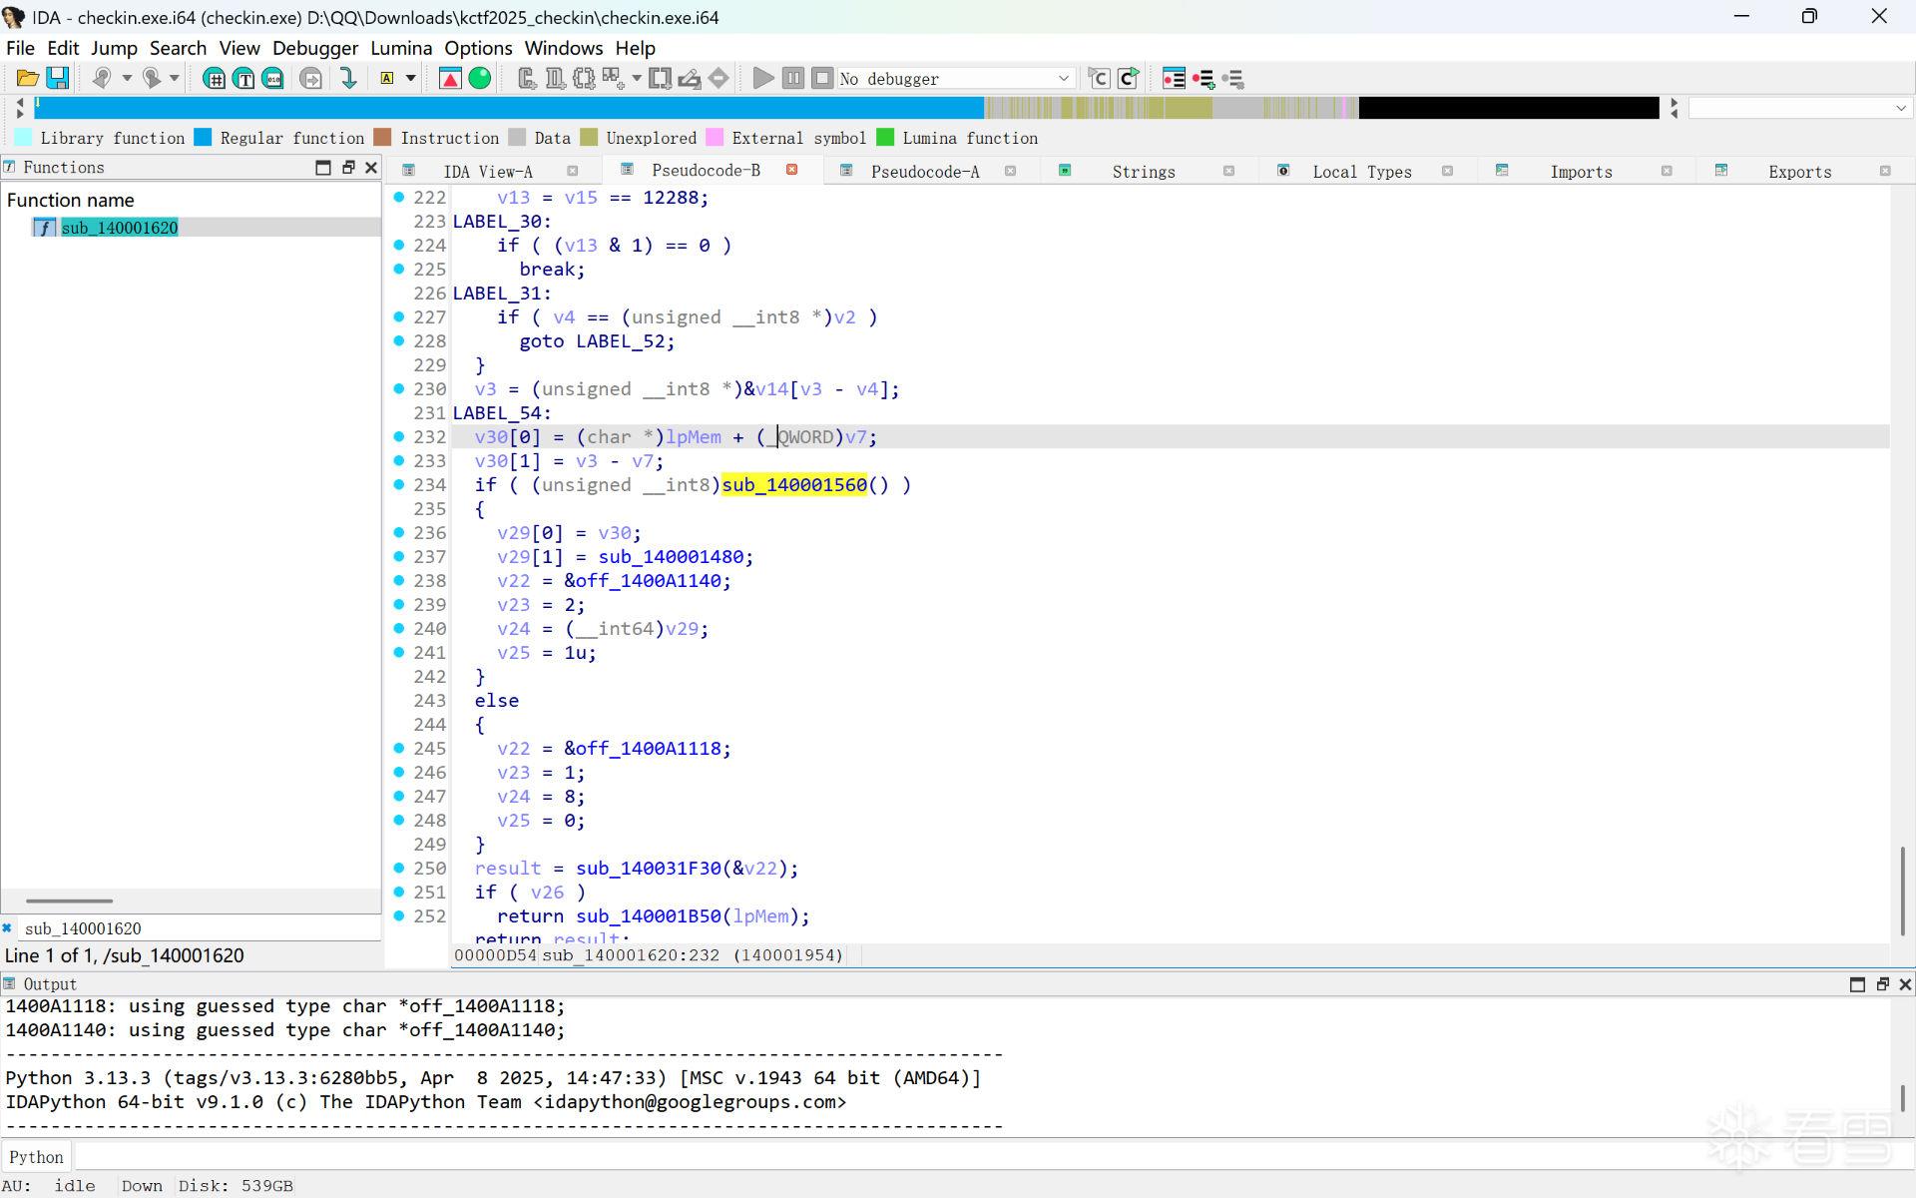Viewport: 1916px width, 1198px height.
Task: Select sub_140001620 in Functions list
Action: click(x=120, y=228)
